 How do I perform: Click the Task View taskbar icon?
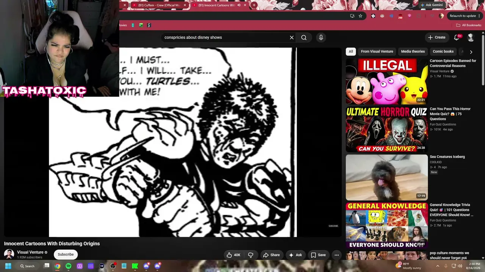(x=47, y=266)
